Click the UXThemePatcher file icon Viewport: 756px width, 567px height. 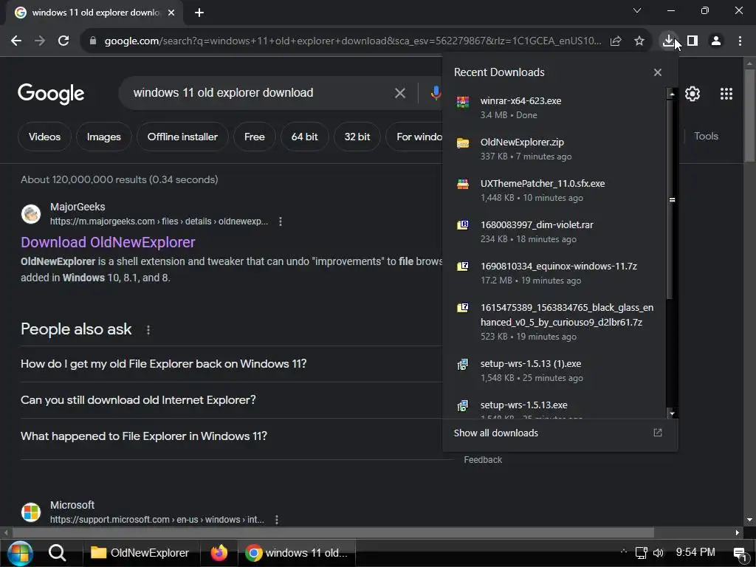pyautogui.click(x=463, y=184)
